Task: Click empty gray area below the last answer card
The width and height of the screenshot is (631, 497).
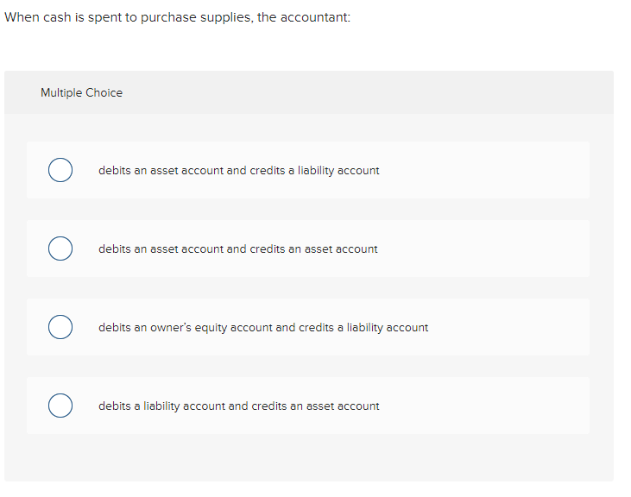Action: coord(309,457)
